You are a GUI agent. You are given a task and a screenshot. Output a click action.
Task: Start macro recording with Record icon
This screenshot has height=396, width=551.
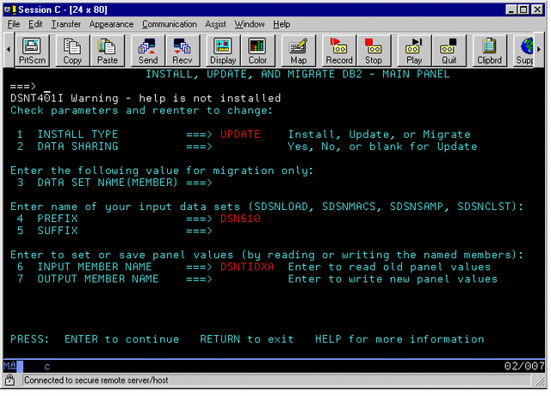339,51
